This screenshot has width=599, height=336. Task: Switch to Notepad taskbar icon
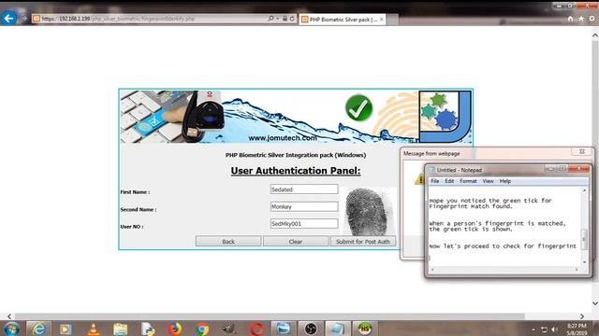tap(337, 329)
